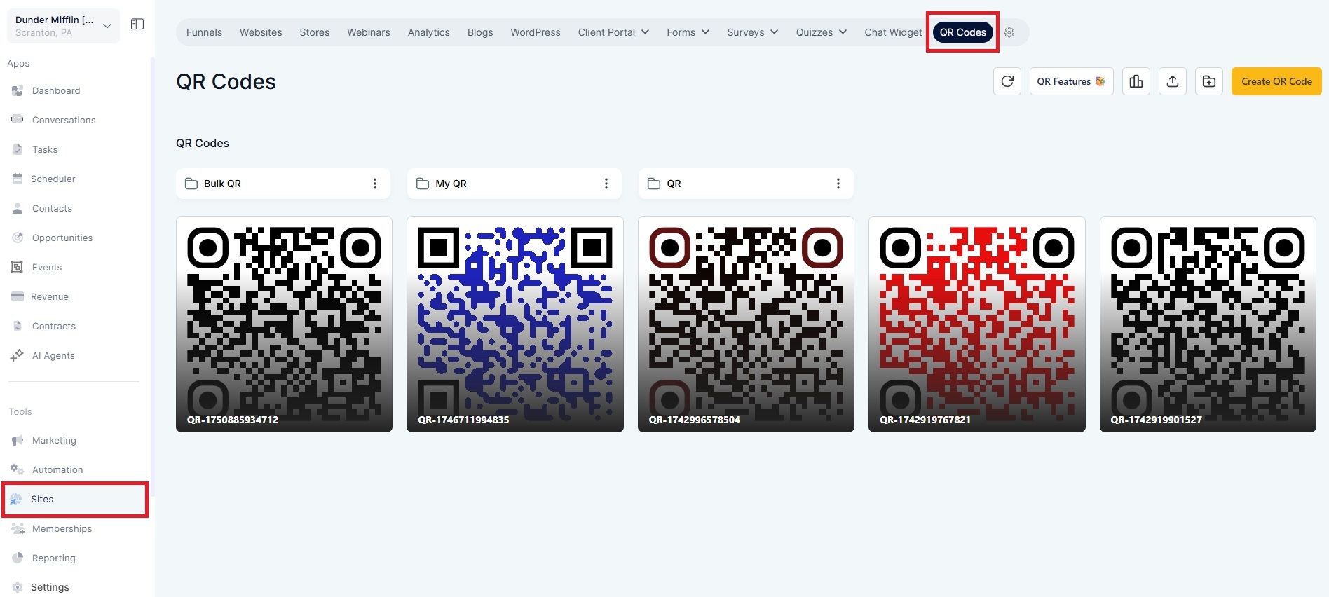Image resolution: width=1329 pixels, height=597 pixels.
Task: Click the AI Agents sparkle icon
Action: 18,355
